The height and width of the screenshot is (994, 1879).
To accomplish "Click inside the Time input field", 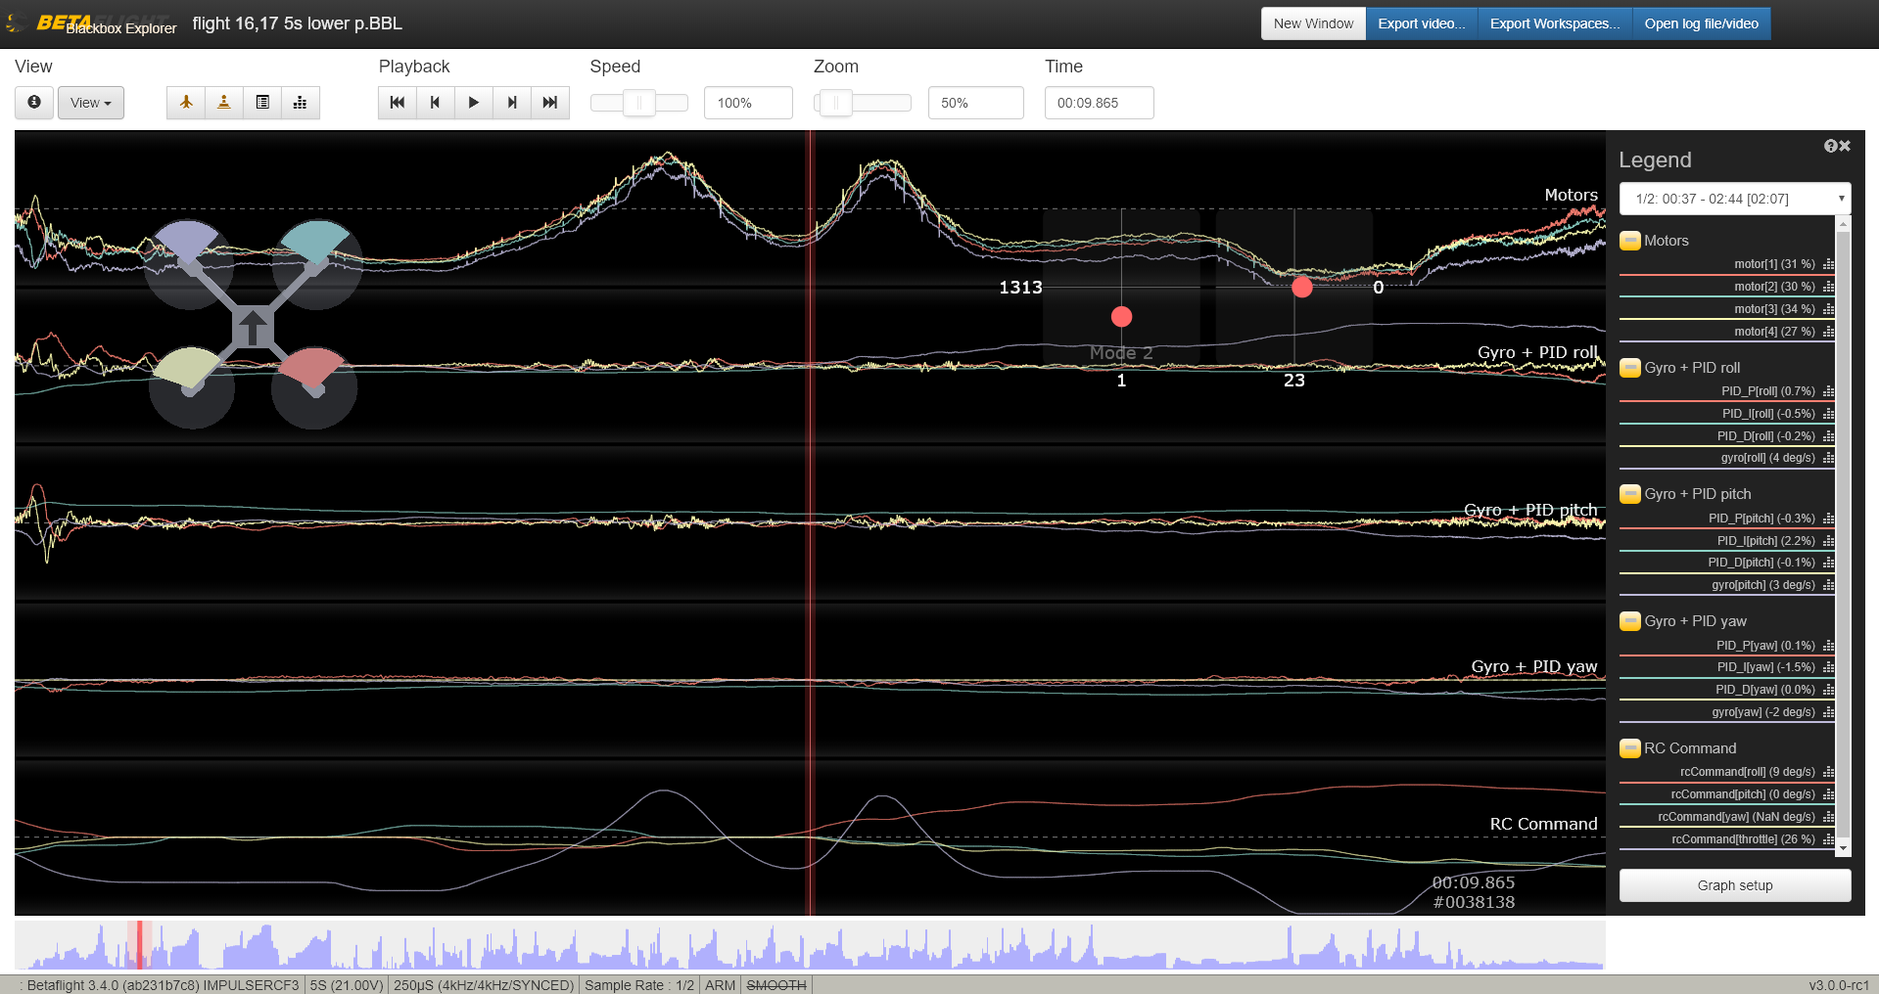I will click(x=1099, y=102).
